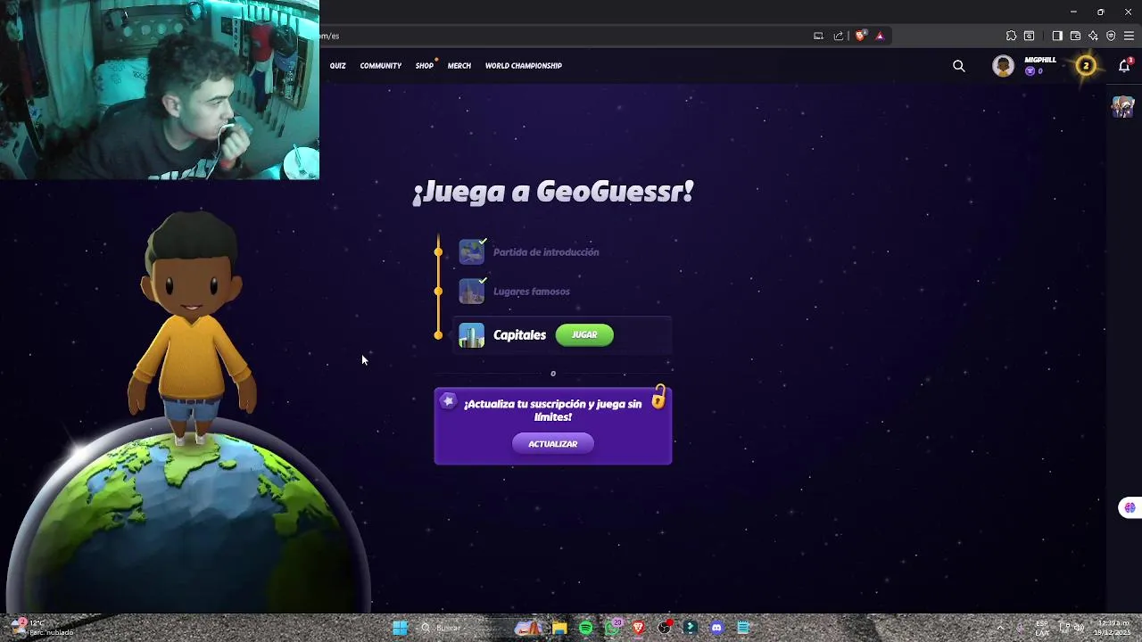Open the Brave Wallet icon
This screenshot has width=1142, height=642.
pos(1075,36)
